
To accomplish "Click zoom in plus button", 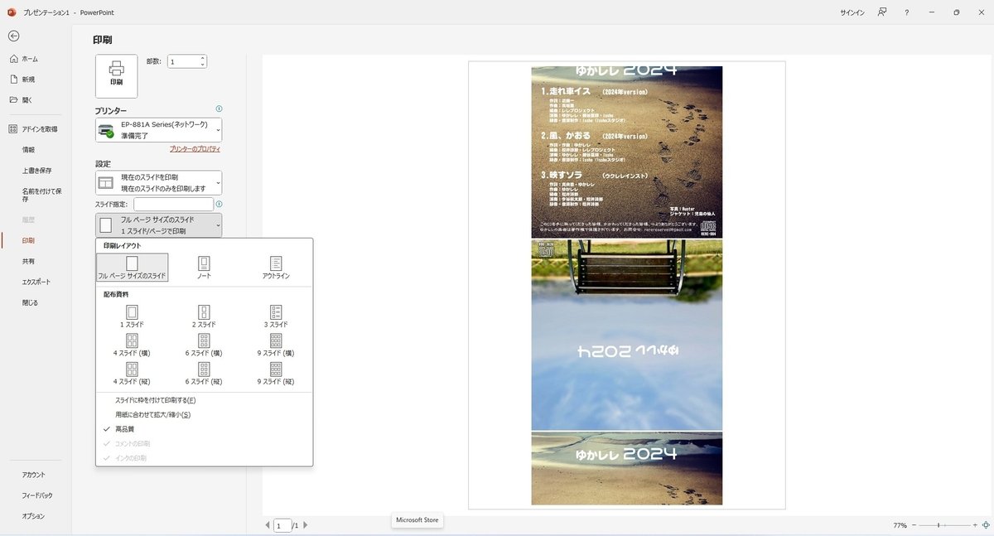I will pos(975,525).
